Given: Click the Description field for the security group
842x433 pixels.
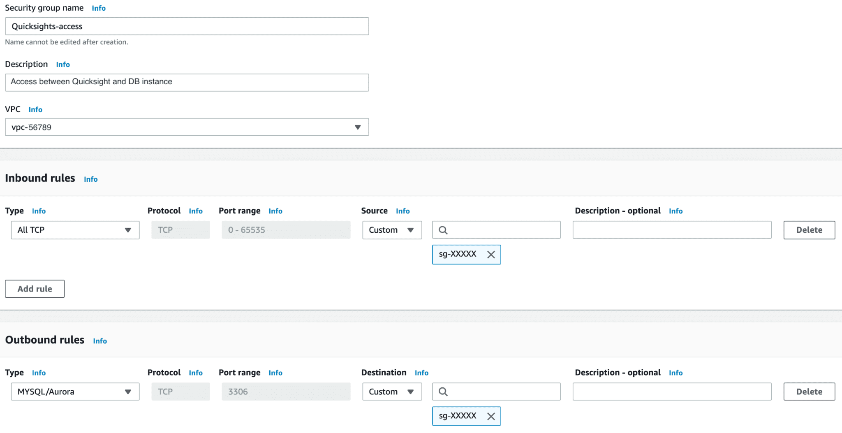Looking at the screenshot, I should 186,82.
